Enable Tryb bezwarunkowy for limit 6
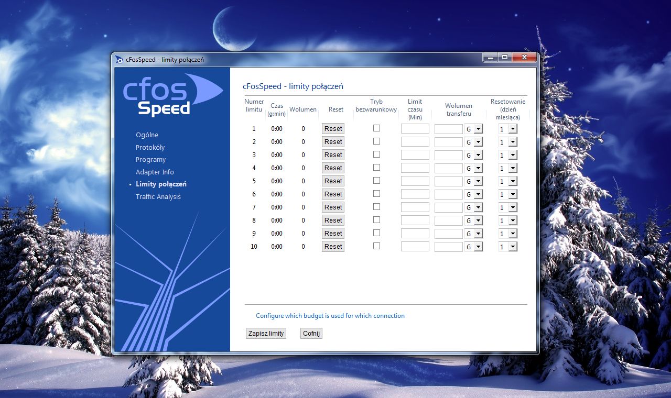671x398 pixels. coord(376,194)
